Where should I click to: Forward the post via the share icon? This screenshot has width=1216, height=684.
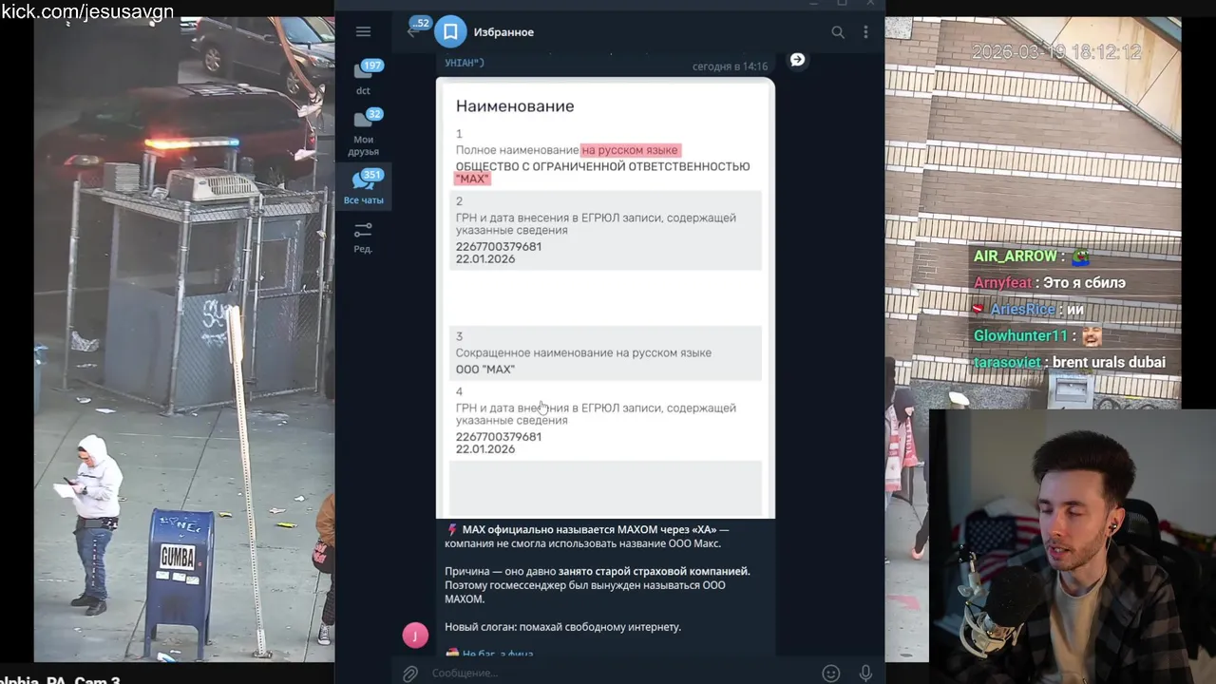pos(797,60)
